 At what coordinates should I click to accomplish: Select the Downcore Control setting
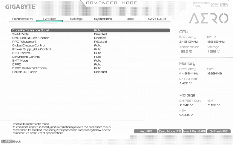click(26, 57)
